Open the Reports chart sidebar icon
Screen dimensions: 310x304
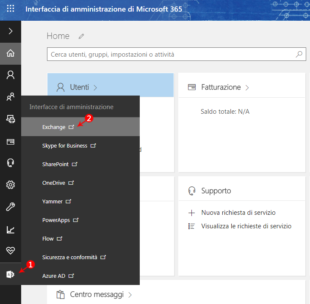pos(11,230)
